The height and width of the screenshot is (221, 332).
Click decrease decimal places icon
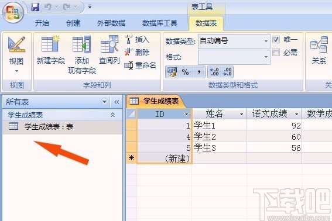[x=227, y=72]
